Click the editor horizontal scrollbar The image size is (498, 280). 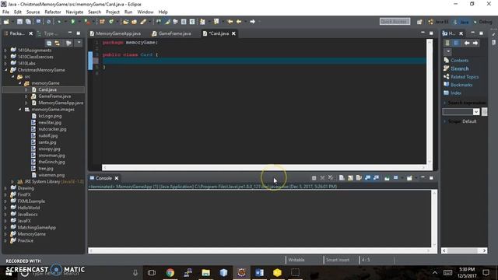(x=264, y=167)
